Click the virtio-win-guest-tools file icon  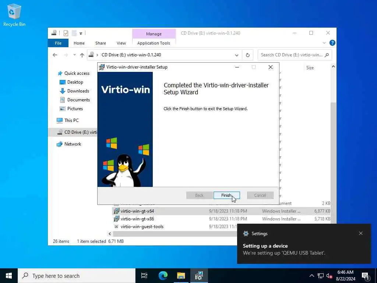coord(116,227)
